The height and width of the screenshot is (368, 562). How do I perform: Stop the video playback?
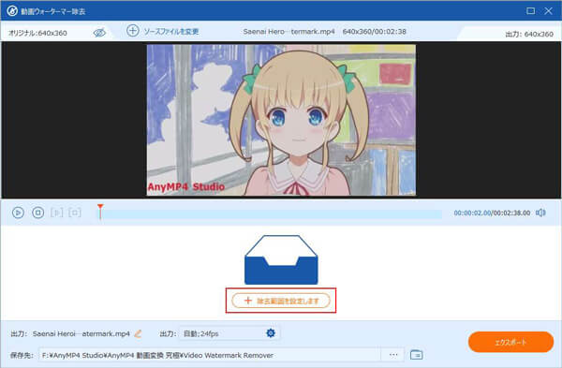click(x=38, y=213)
